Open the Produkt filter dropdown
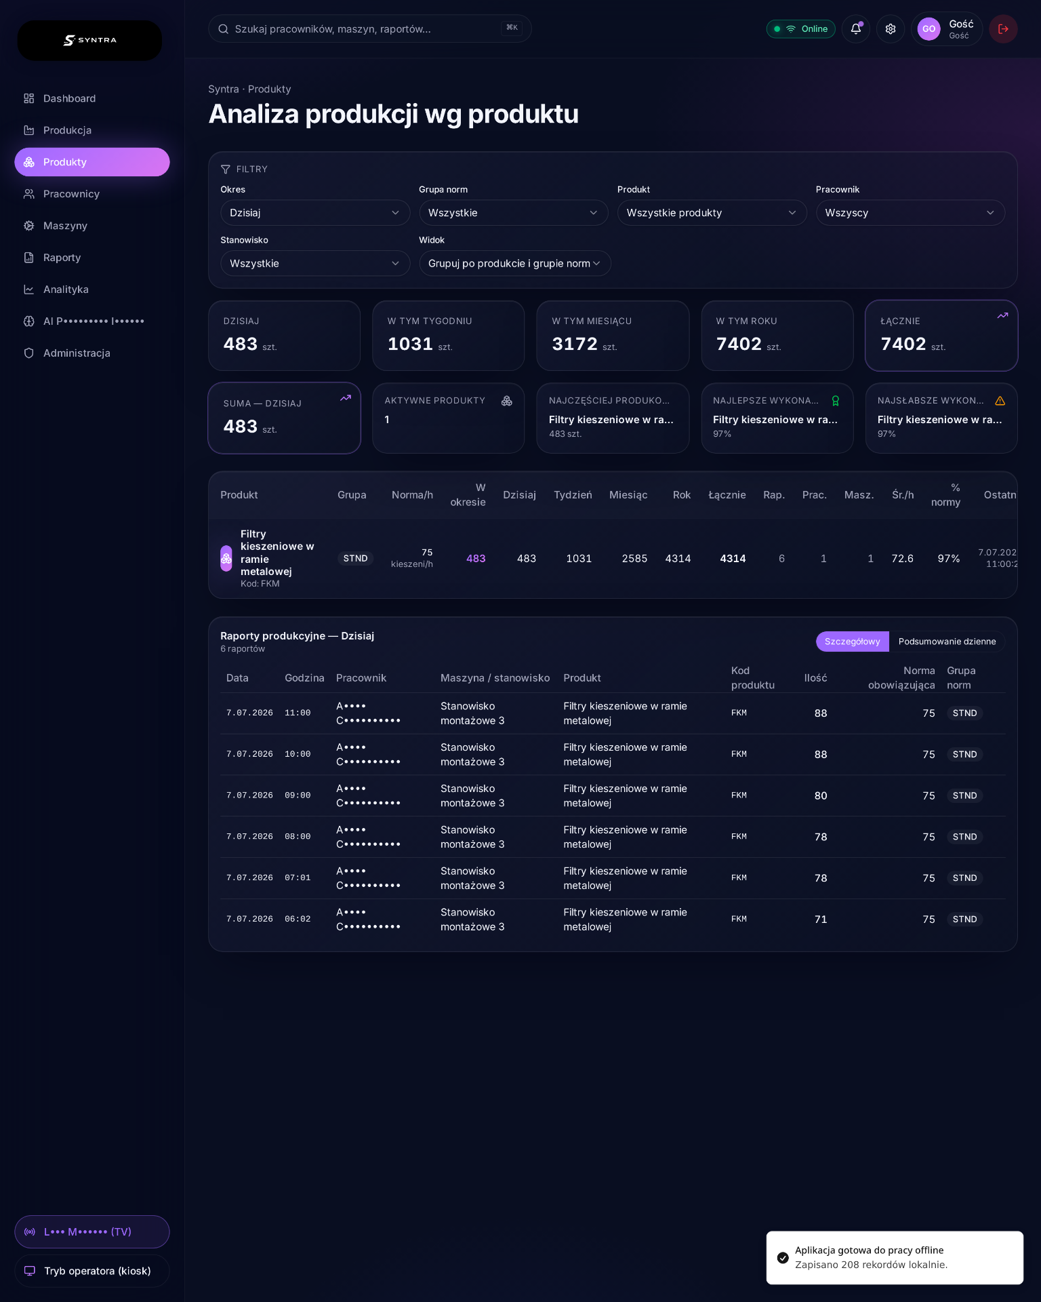1041x1302 pixels. pyautogui.click(x=712, y=213)
